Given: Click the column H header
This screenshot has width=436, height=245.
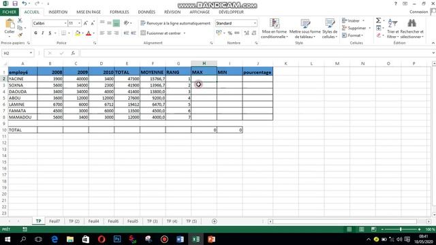Looking at the screenshot, I should (204, 63).
